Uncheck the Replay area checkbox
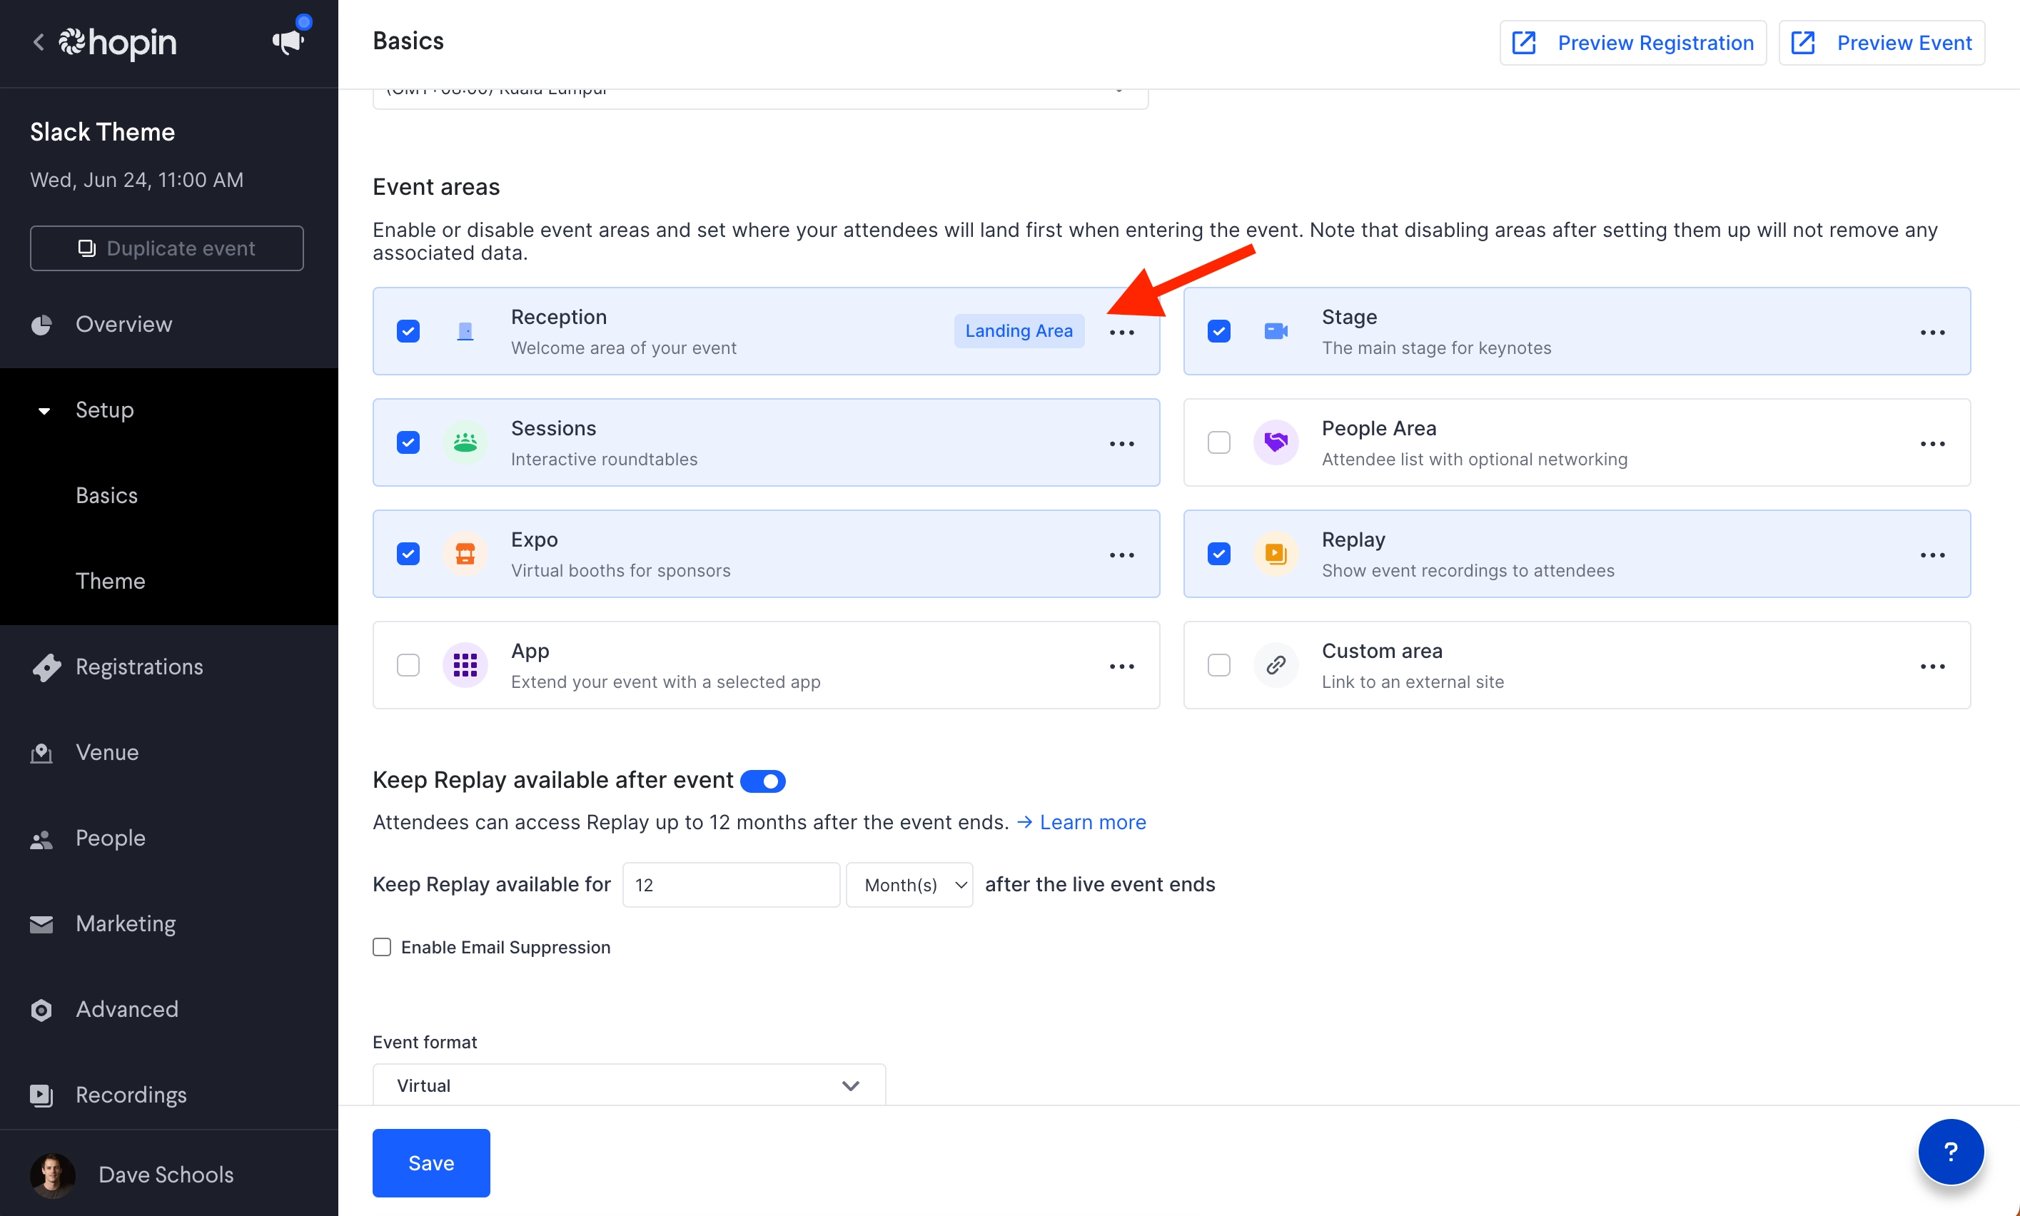 1218,554
